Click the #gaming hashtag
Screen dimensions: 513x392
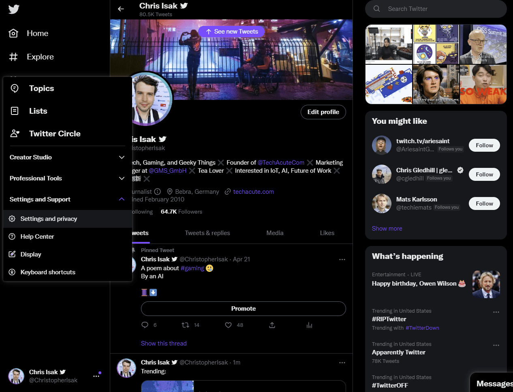192,268
